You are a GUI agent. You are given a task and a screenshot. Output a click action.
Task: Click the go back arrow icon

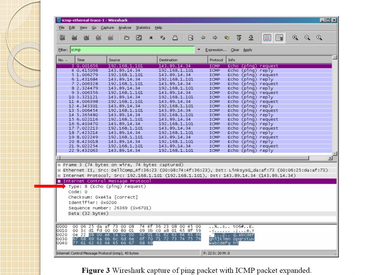tap(203, 38)
